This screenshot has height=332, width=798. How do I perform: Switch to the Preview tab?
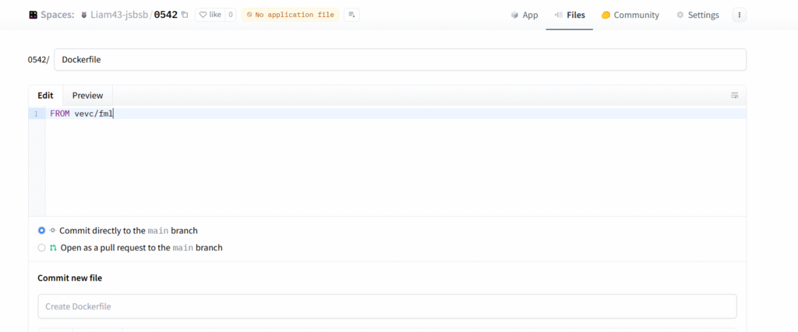87,96
